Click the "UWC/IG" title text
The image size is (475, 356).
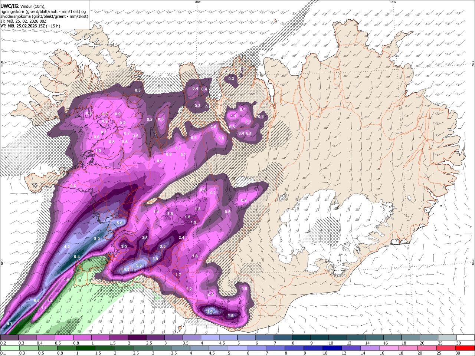pos(9,6)
